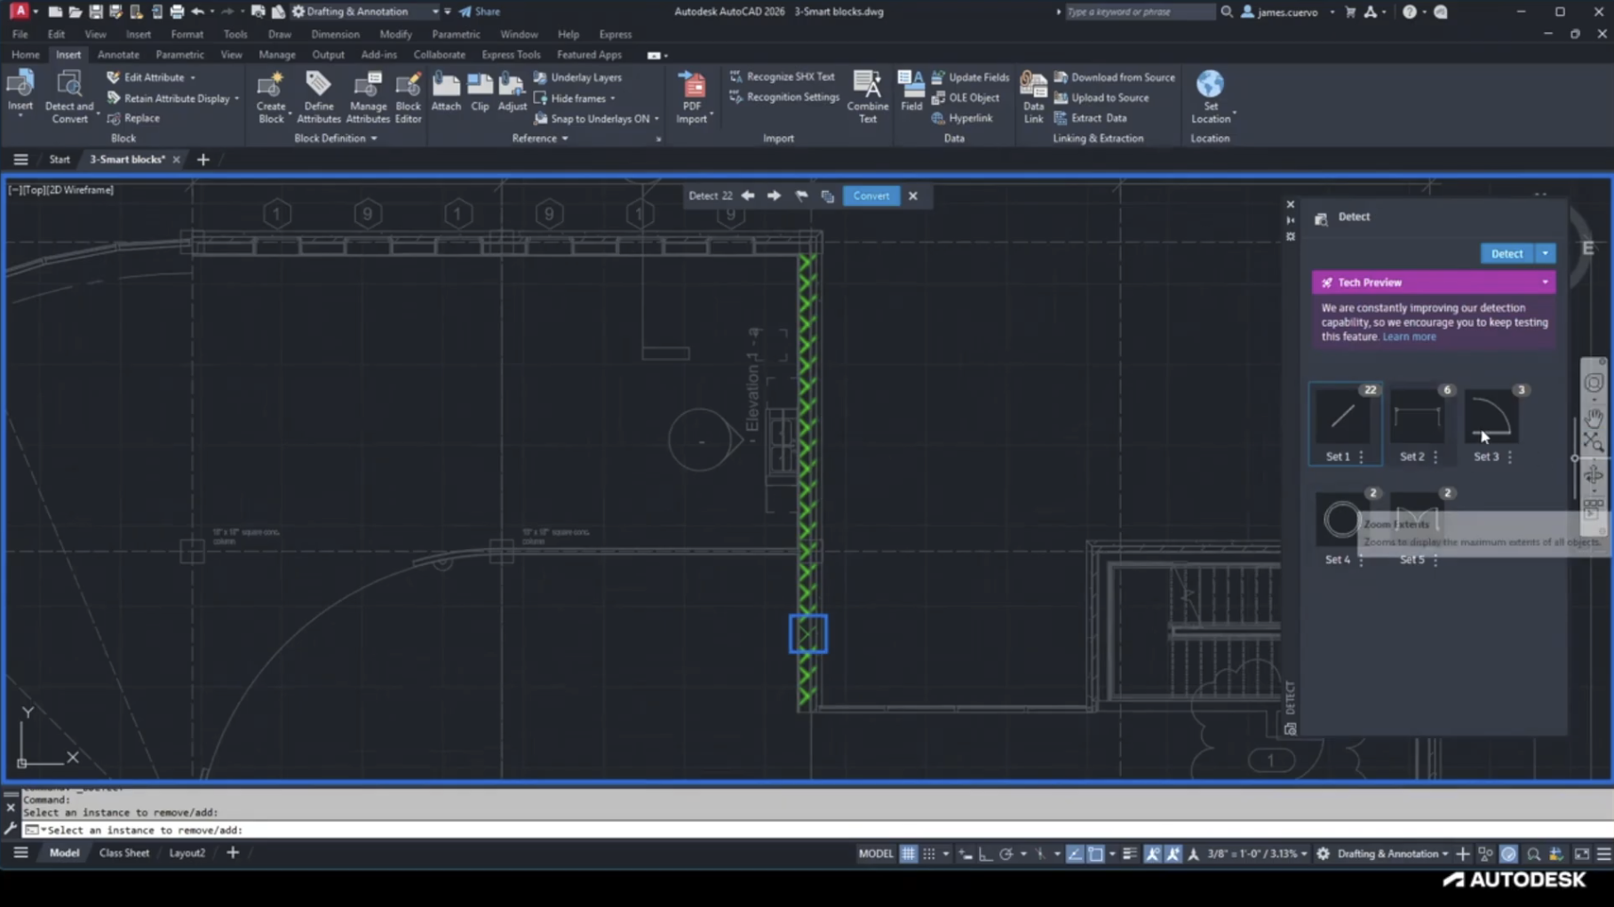This screenshot has height=907, width=1614.
Task: Toggle the MODEL space button
Action: click(875, 854)
